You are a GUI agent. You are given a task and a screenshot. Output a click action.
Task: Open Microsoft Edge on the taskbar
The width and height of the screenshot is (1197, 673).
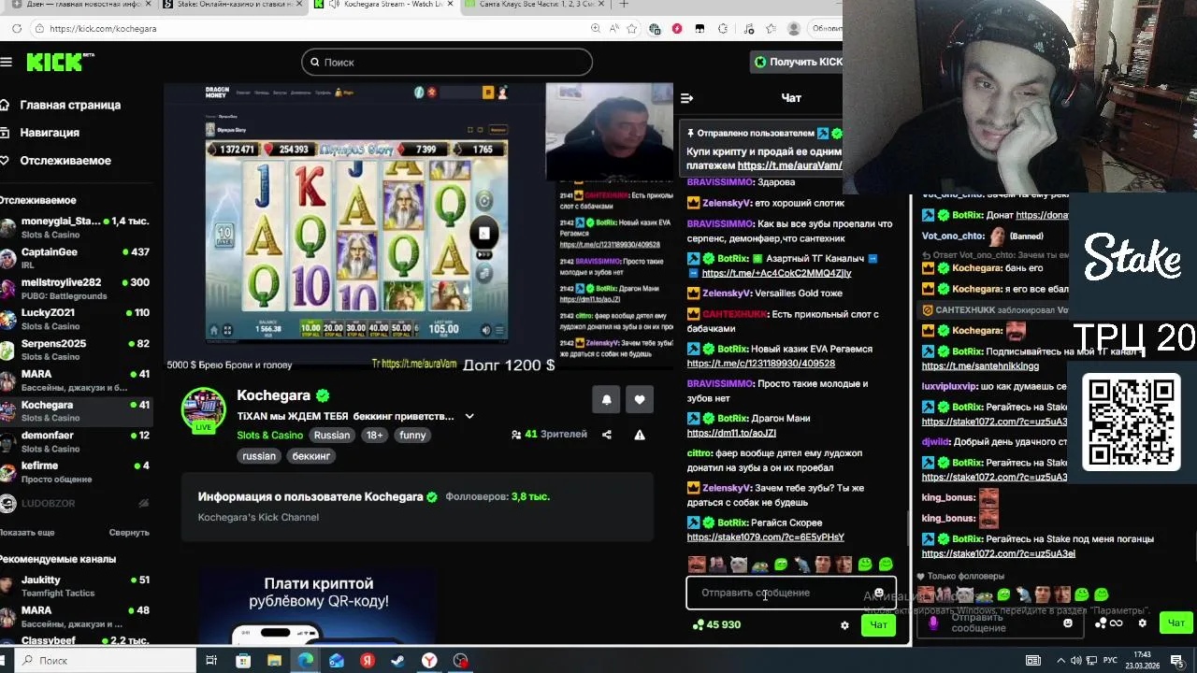[x=306, y=661]
